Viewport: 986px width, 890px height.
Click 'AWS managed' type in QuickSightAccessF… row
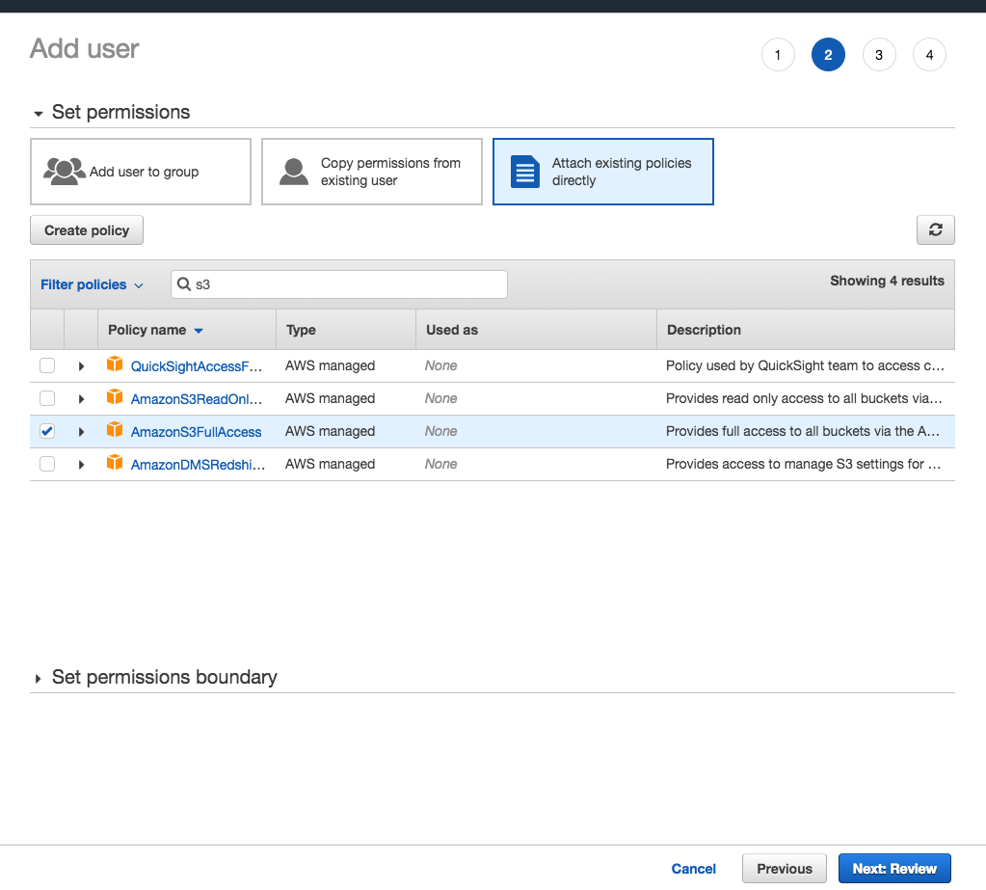pyautogui.click(x=331, y=365)
